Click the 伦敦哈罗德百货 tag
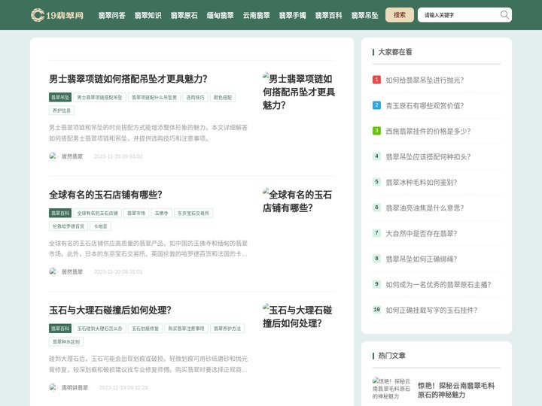Image resolution: width=542 pixels, height=406 pixels. (69, 226)
